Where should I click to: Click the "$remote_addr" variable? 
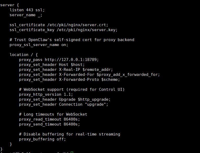(x=97, y=70)
